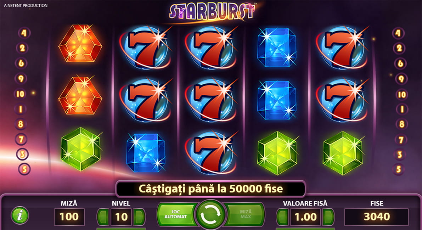Image resolution: width=422 pixels, height=230 pixels.
Task: Open the green info paytable icon
Action: 19,215
